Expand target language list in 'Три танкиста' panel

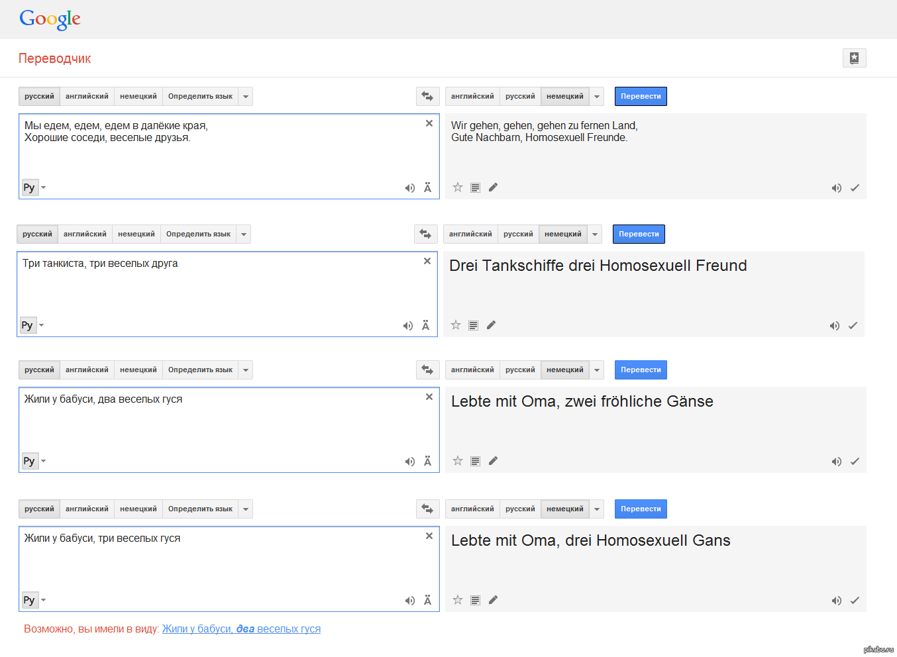[x=595, y=234]
